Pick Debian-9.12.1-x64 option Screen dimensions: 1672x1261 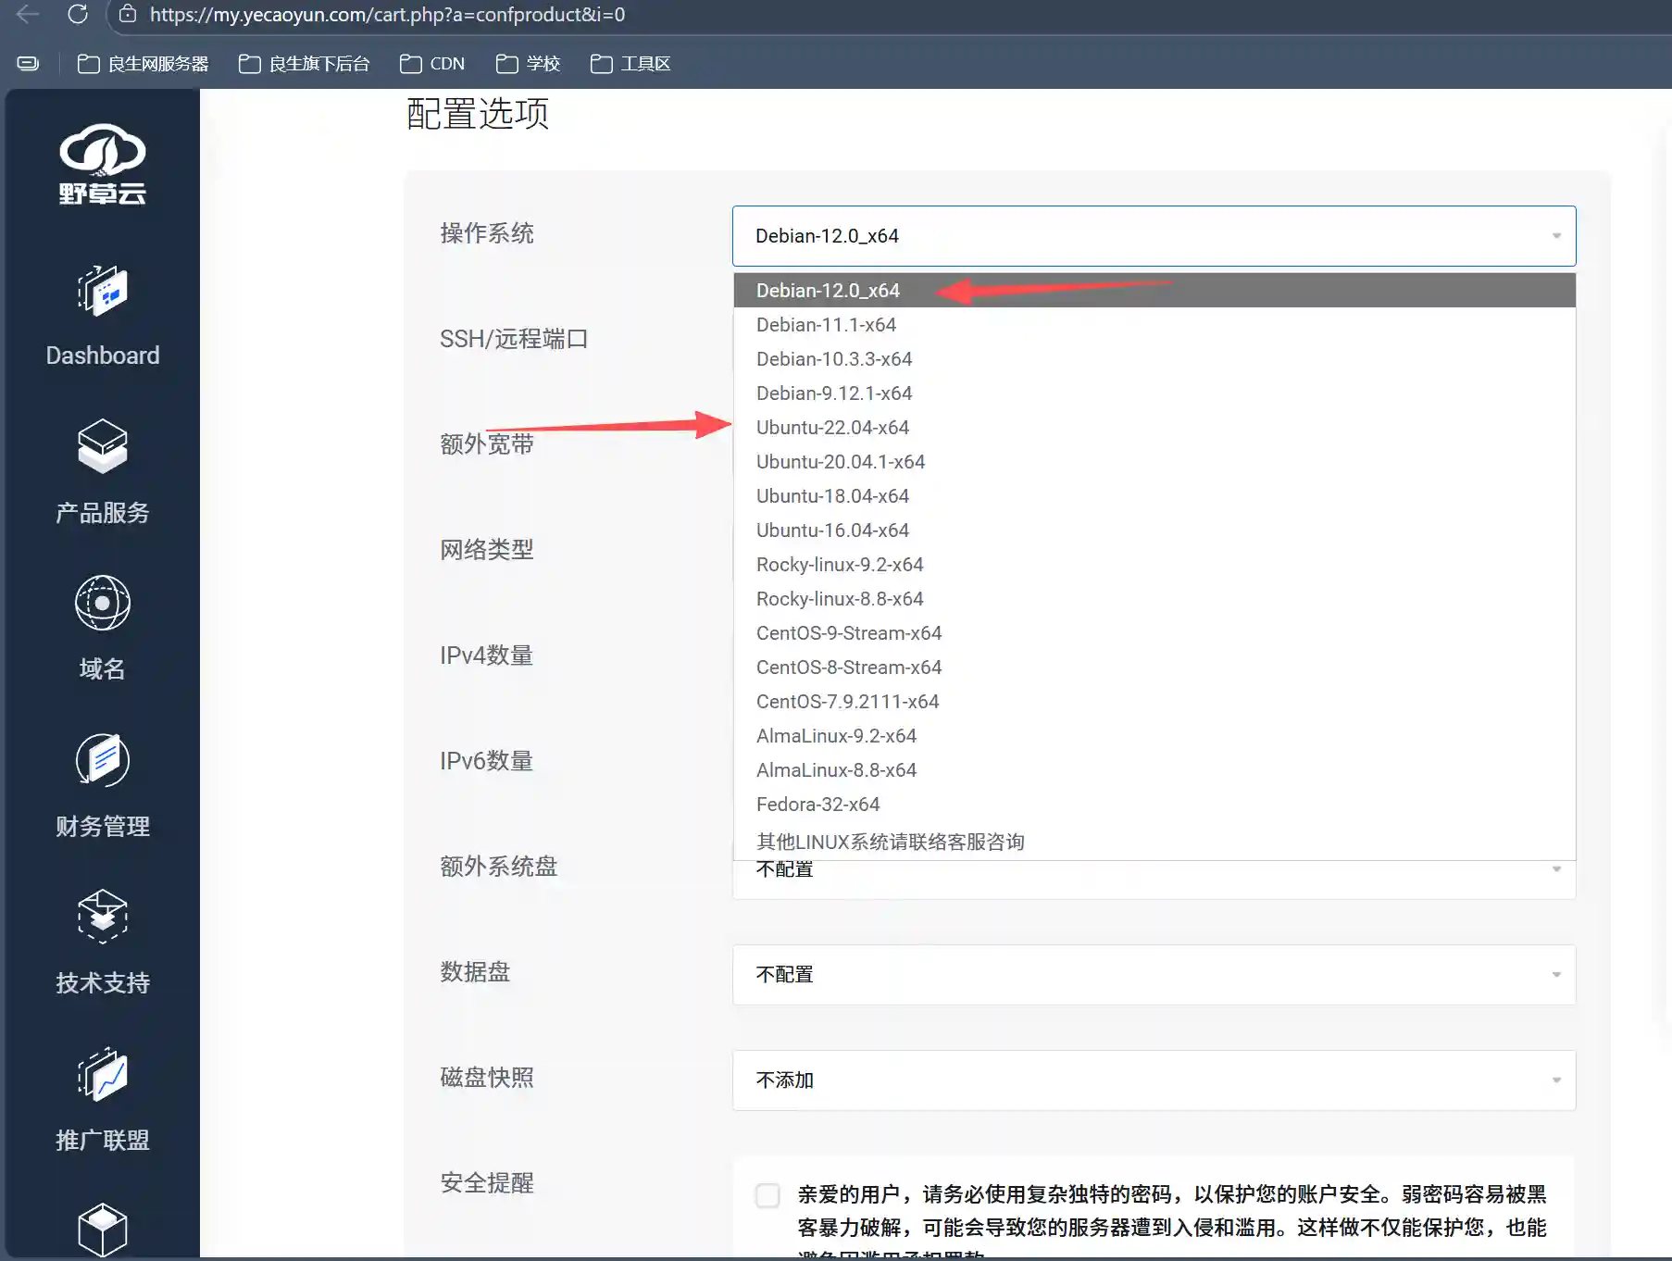1154,393
